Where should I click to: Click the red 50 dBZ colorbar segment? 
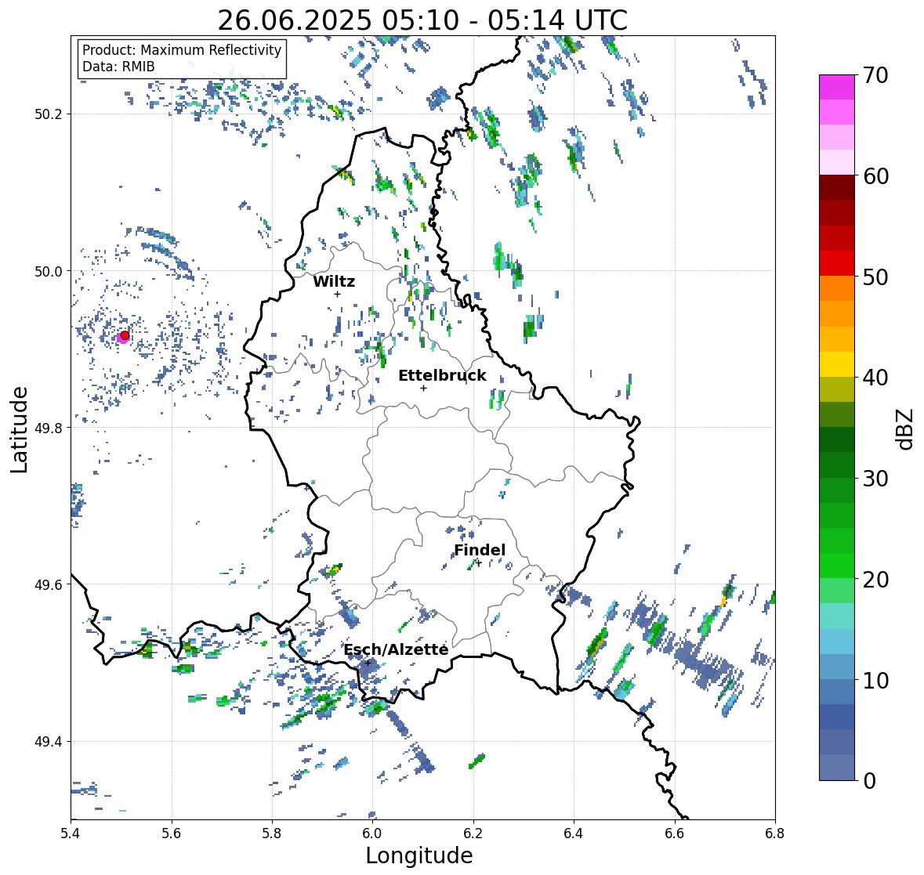click(837, 263)
